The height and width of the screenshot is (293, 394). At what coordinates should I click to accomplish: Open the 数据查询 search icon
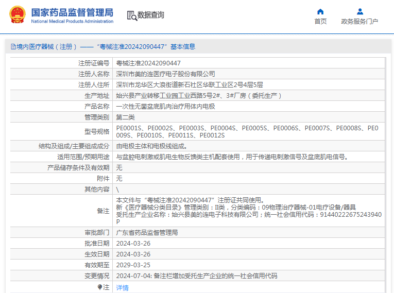point(132,15)
